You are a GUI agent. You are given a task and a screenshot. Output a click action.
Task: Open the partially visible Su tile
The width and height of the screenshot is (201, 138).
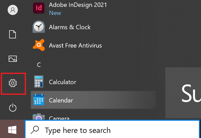tap(183, 93)
